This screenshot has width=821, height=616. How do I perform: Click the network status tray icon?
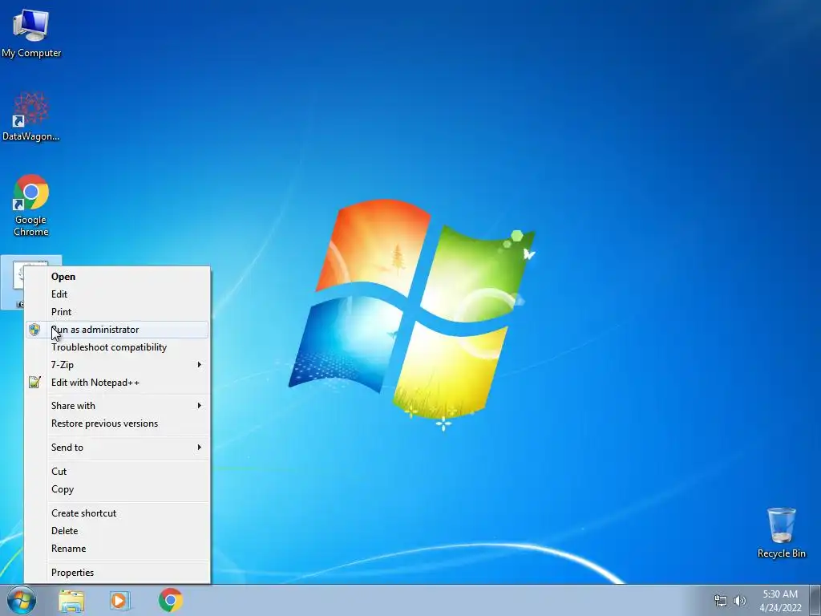pos(721,601)
